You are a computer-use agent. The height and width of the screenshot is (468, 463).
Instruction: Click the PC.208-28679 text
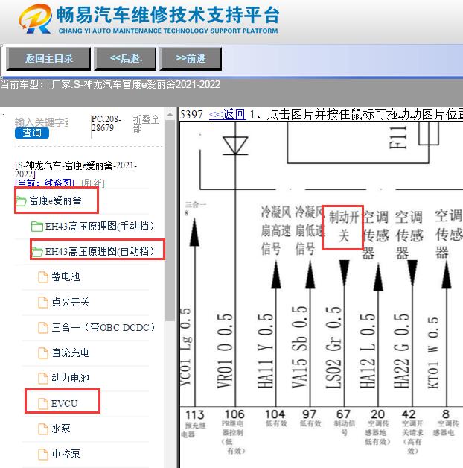tap(106, 124)
